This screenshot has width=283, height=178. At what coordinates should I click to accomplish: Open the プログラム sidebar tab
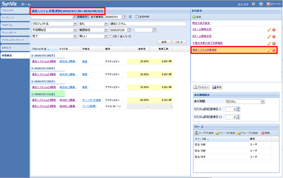15,25
